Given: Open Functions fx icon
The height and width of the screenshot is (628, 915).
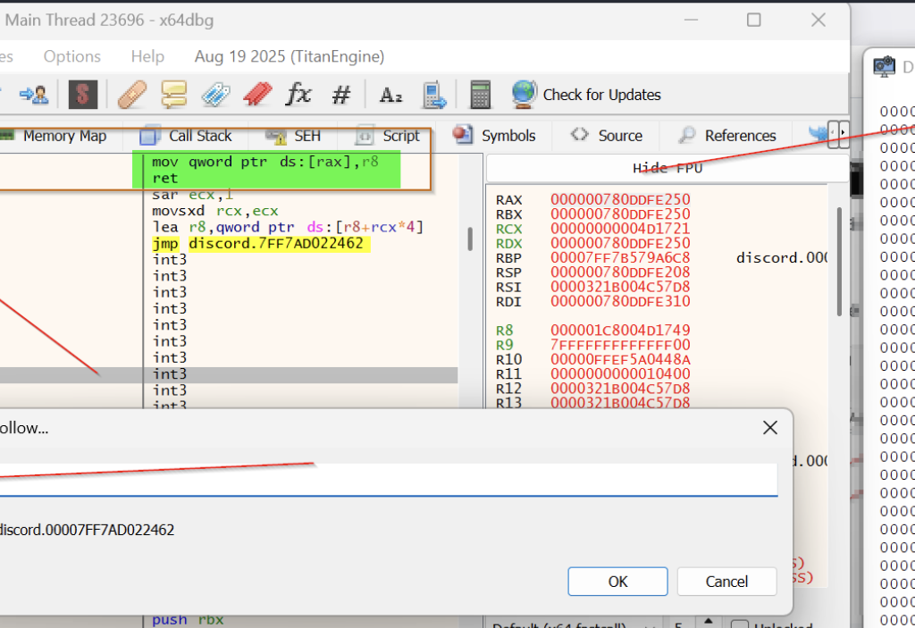Looking at the screenshot, I should pos(298,94).
